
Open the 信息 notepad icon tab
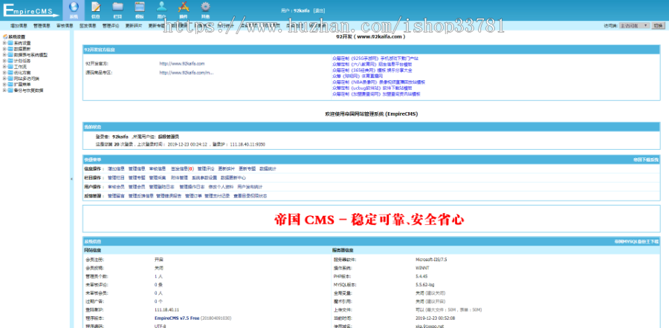coord(96,10)
